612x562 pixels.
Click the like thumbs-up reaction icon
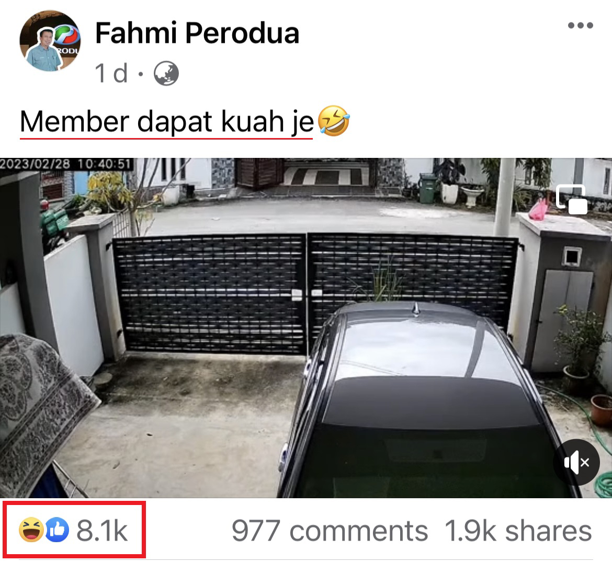(x=58, y=530)
